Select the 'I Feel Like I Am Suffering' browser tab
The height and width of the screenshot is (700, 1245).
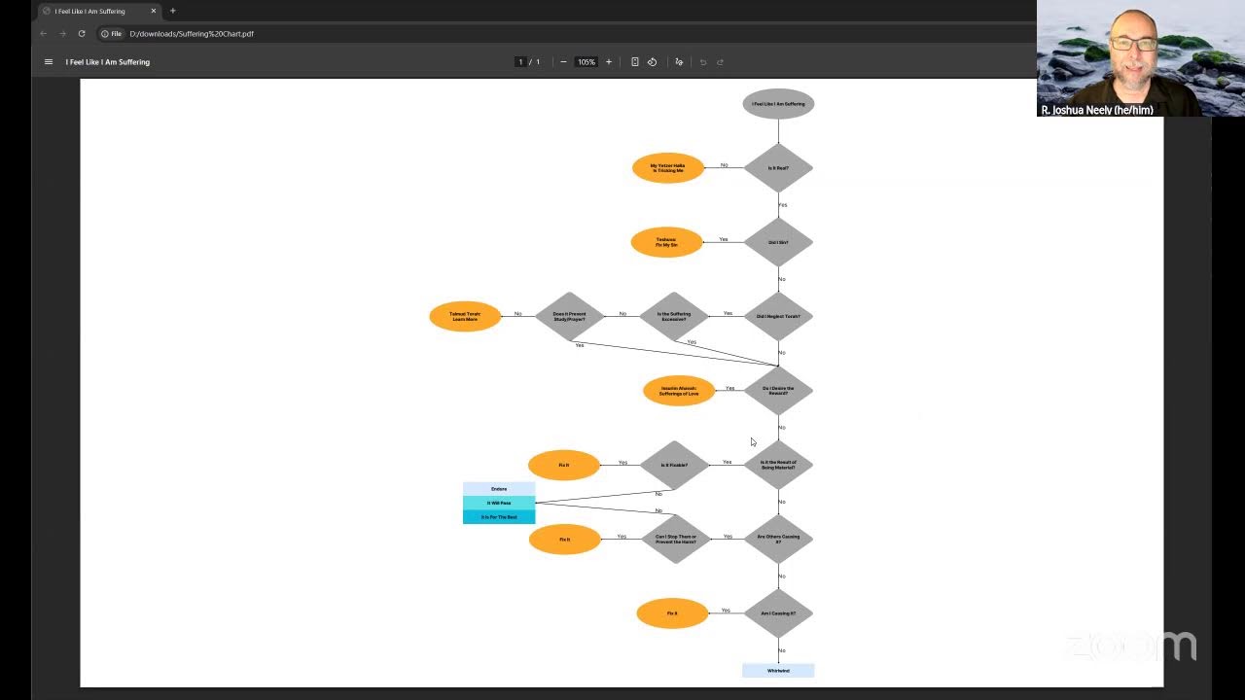[x=98, y=11]
